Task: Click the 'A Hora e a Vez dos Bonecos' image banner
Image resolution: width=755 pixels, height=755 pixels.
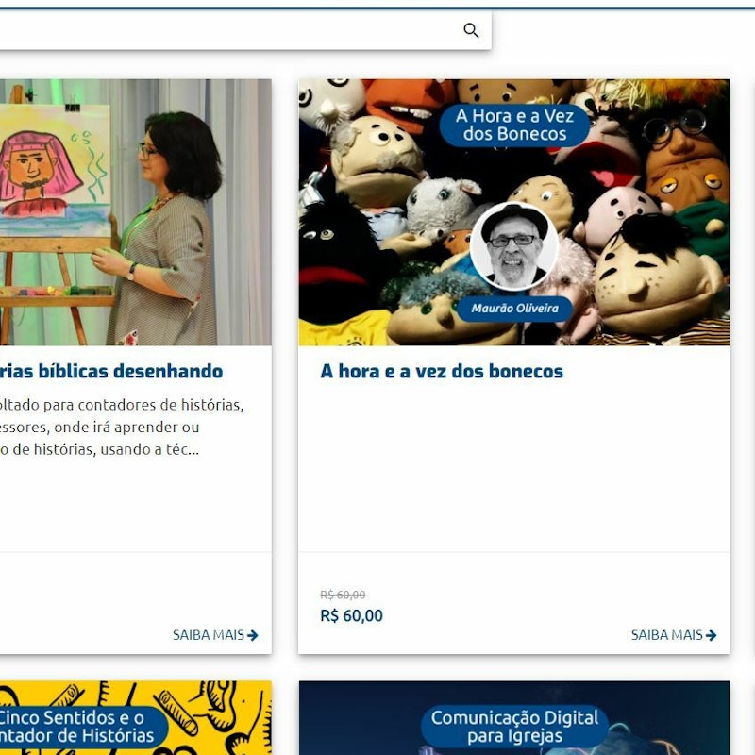Action: click(514, 125)
